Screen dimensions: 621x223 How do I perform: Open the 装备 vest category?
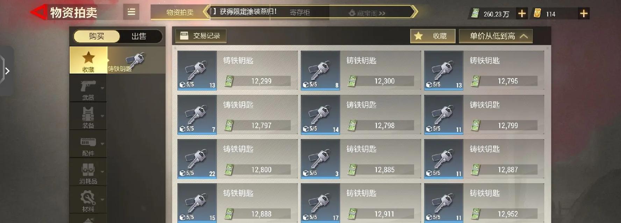[x=88, y=116]
